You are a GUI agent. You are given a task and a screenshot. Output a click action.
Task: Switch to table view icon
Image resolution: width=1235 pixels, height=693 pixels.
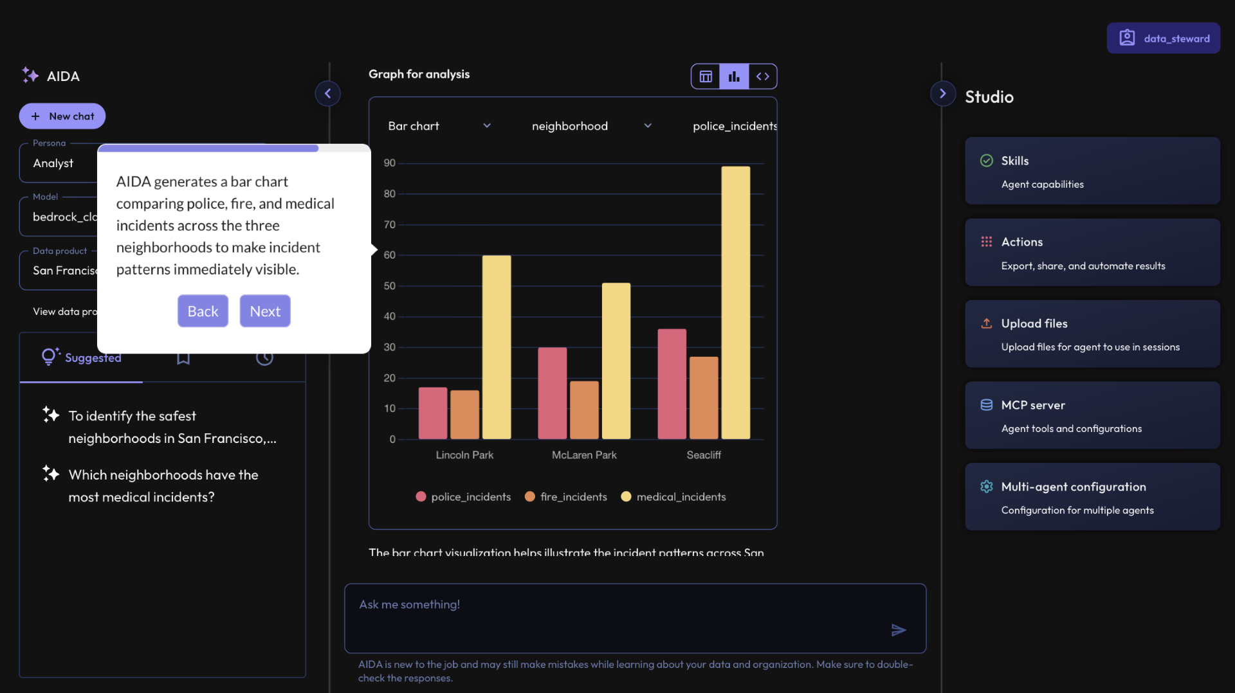click(706, 76)
